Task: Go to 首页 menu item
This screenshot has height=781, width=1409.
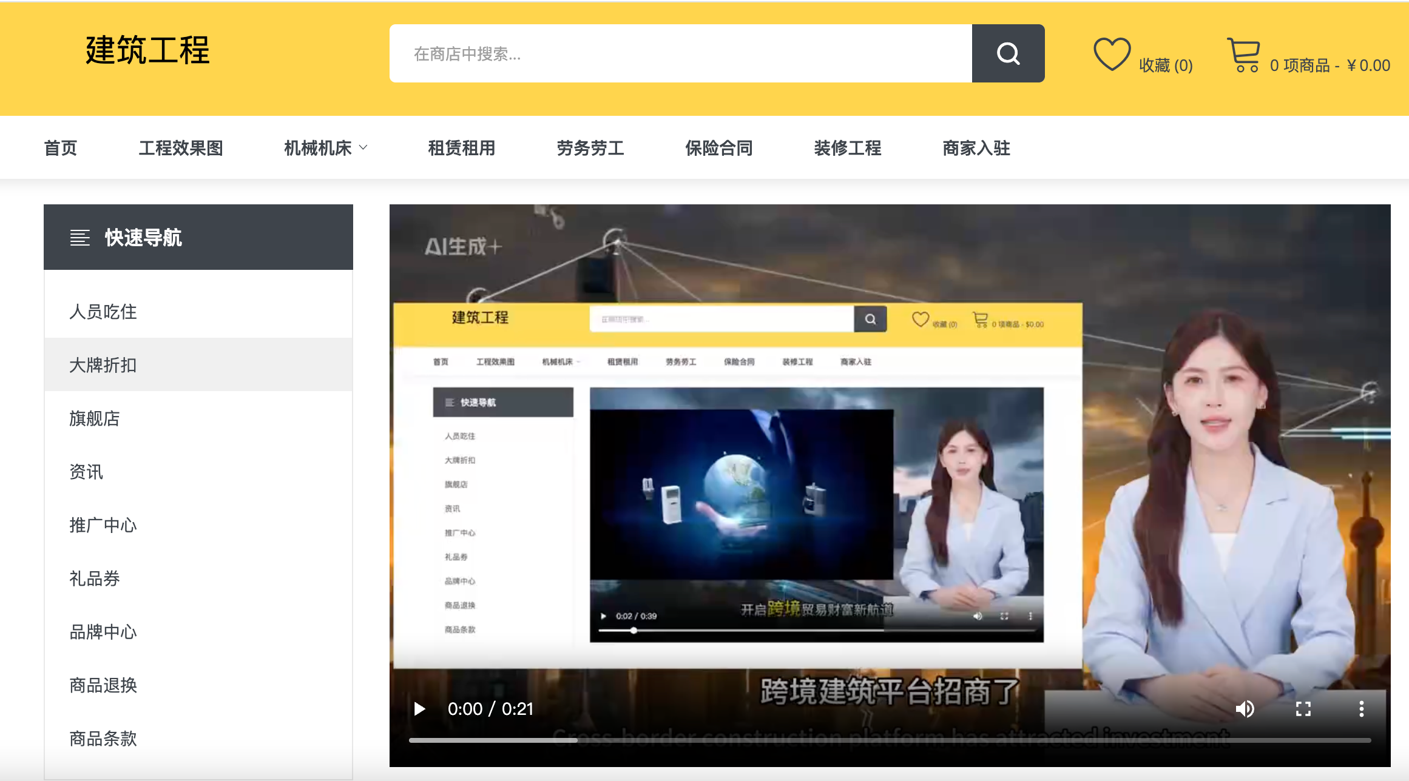Action: (61, 148)
